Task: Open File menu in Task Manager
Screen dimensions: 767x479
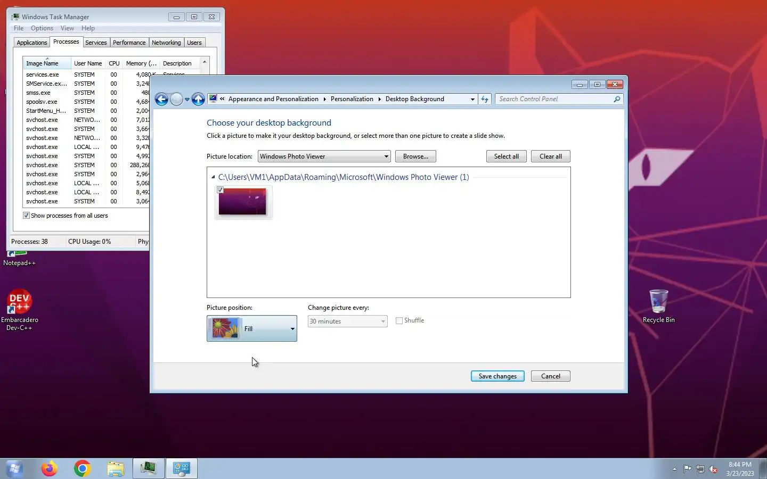Action: [19, 28]
